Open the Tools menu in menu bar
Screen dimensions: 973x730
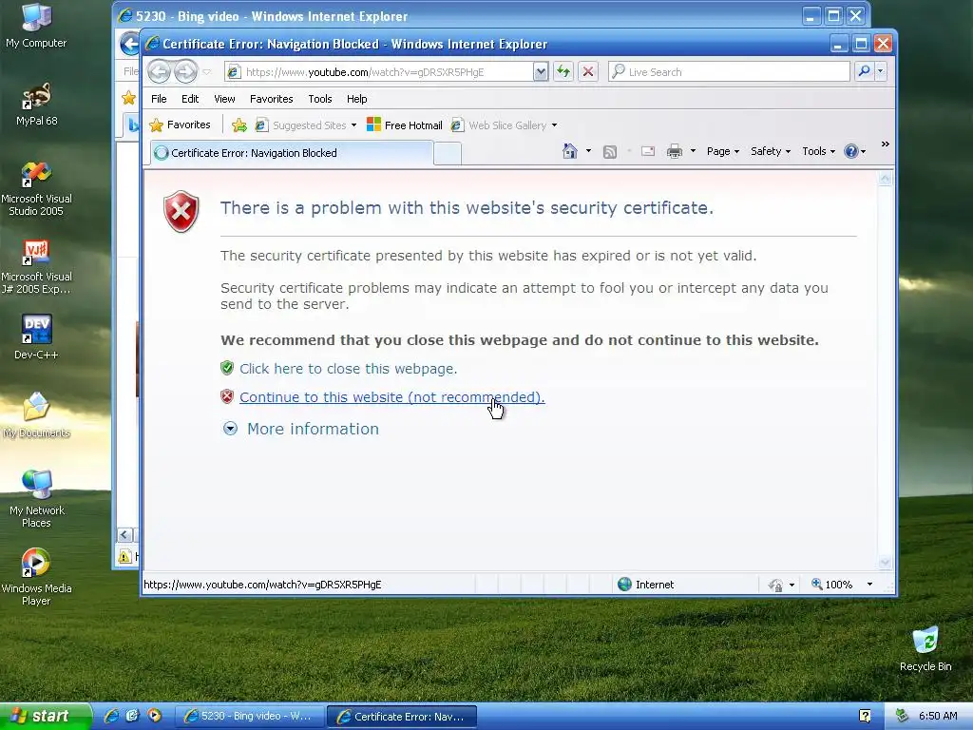tap(319, 99)
